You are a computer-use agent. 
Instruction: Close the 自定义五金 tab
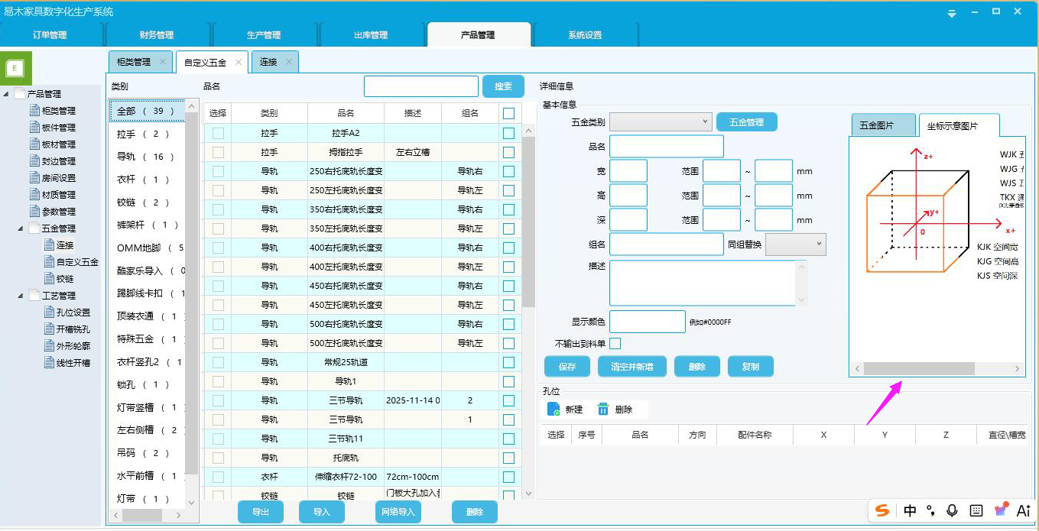[239, 62]
